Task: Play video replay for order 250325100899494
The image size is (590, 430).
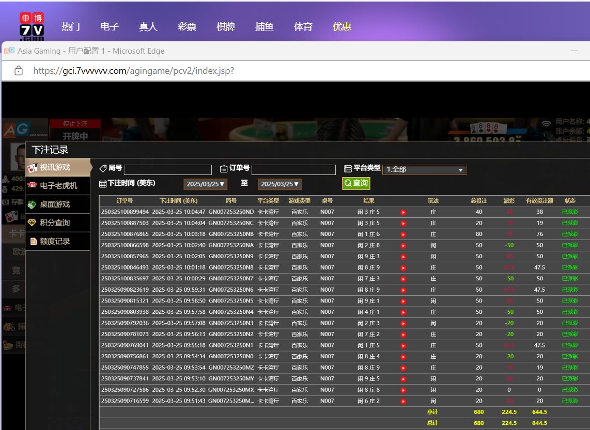Action: coord(403,212)
